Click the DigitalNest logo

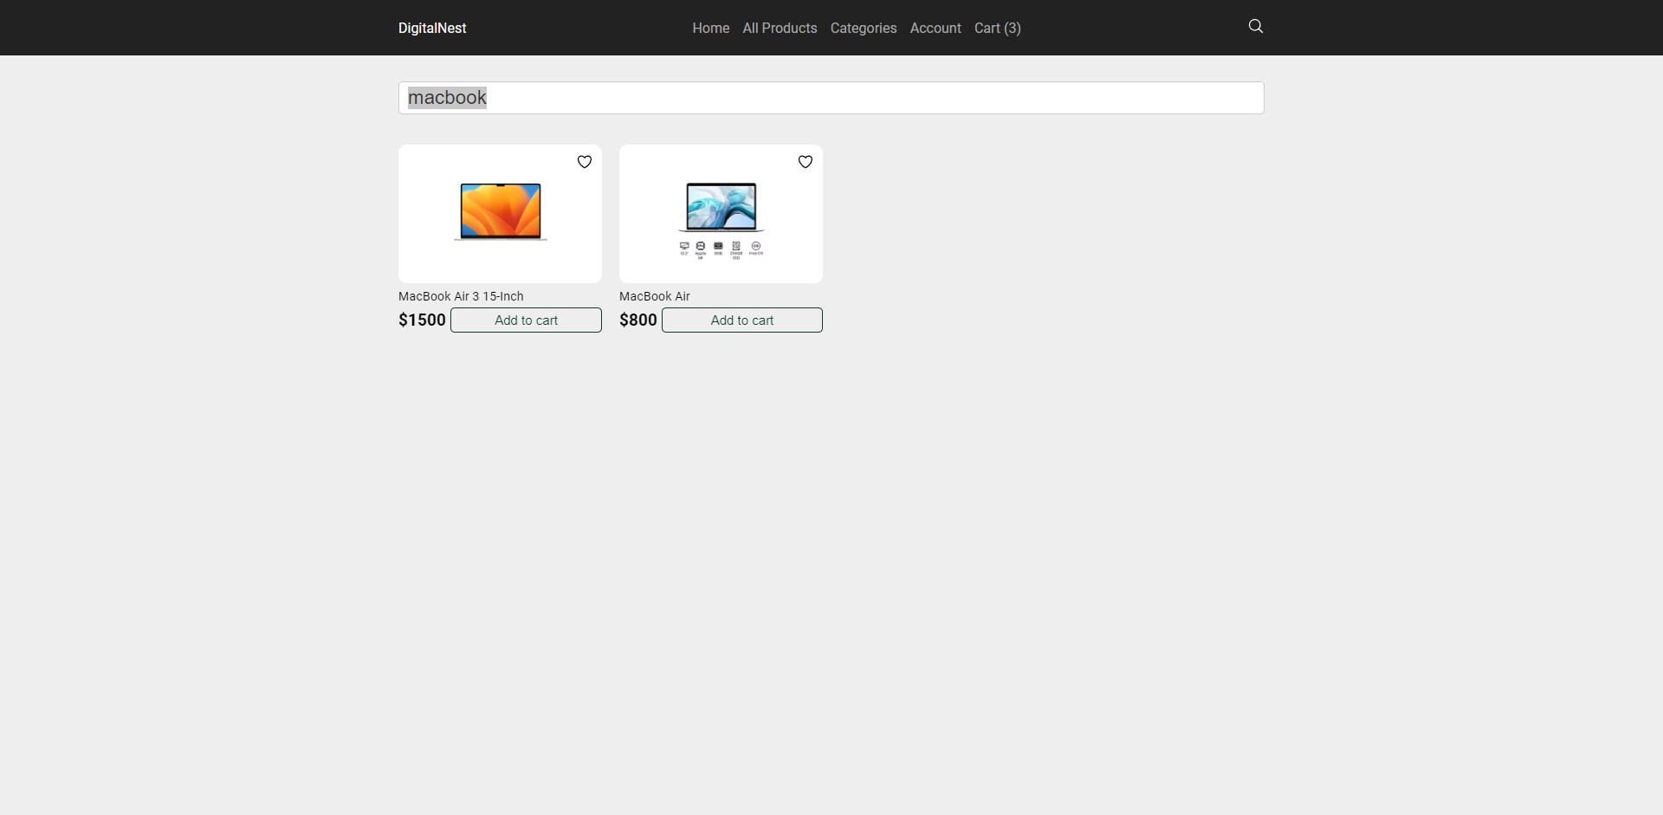(432, 28)
